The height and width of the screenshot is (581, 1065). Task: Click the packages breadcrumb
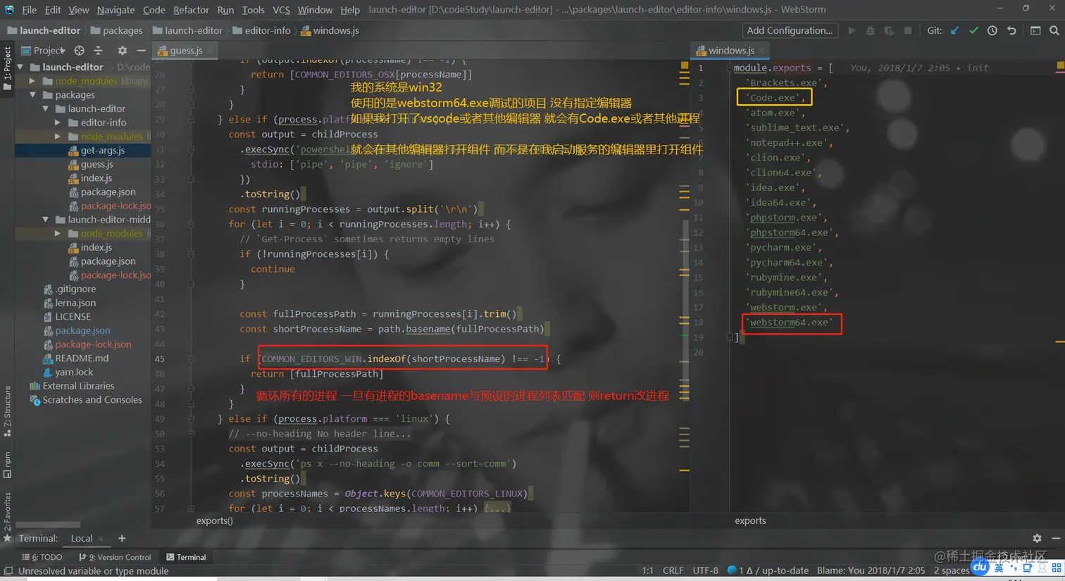pyautogui.click(x=116, y=30)
